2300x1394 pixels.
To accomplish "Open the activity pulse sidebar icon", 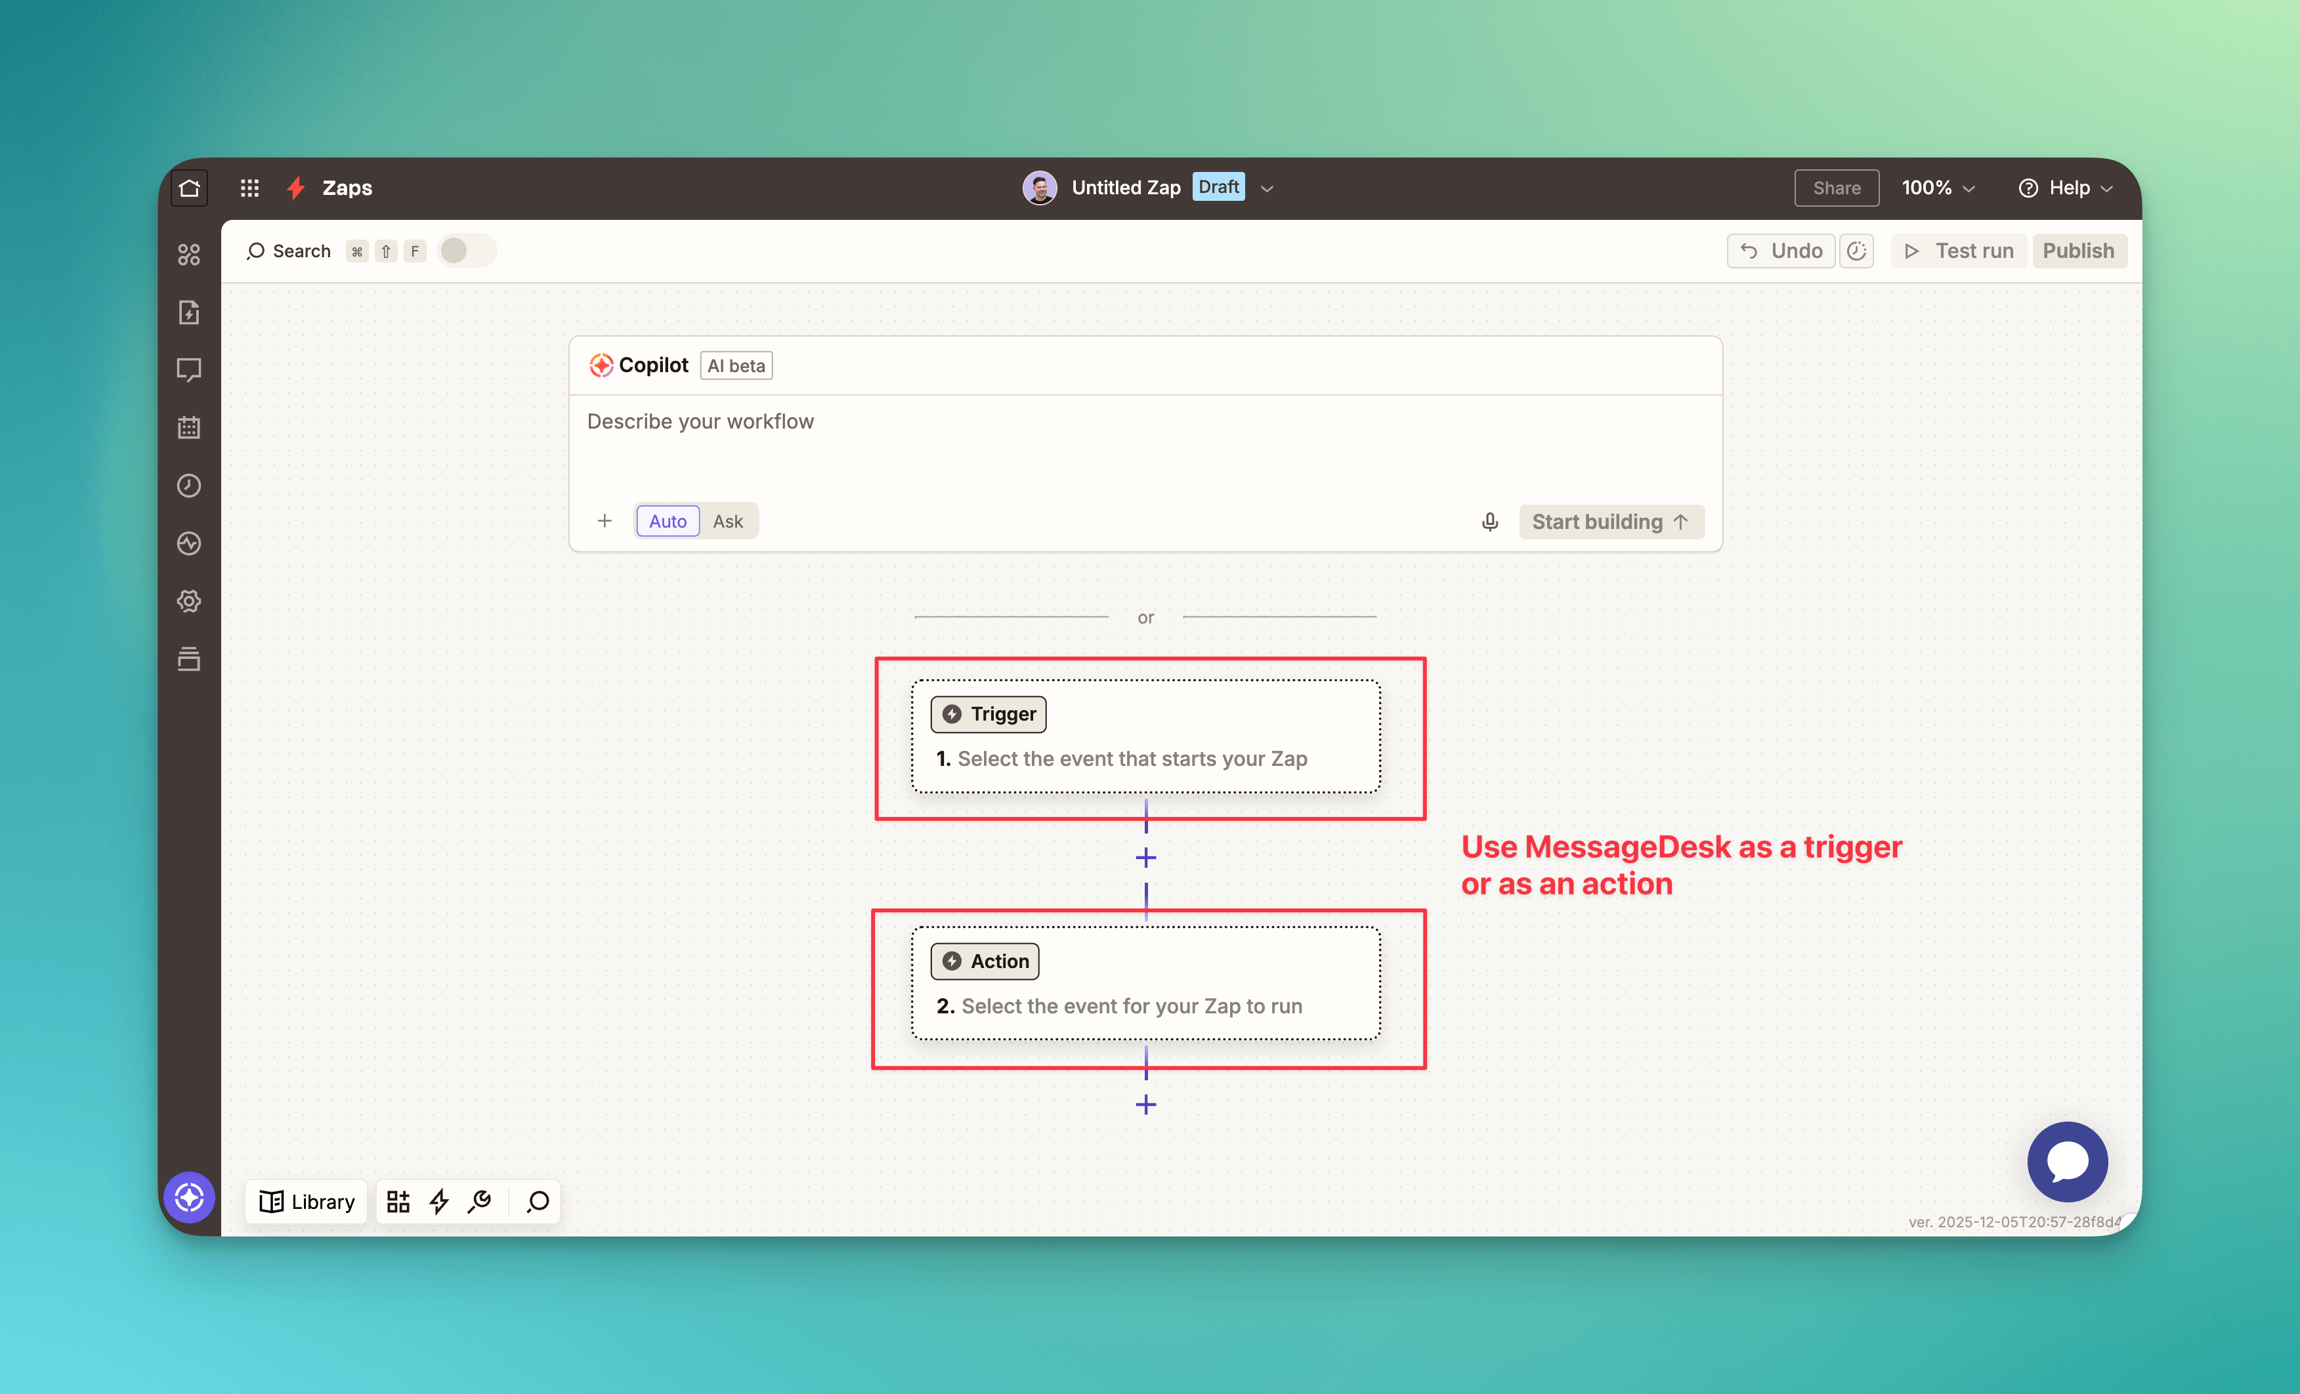I will click(190, 543).
